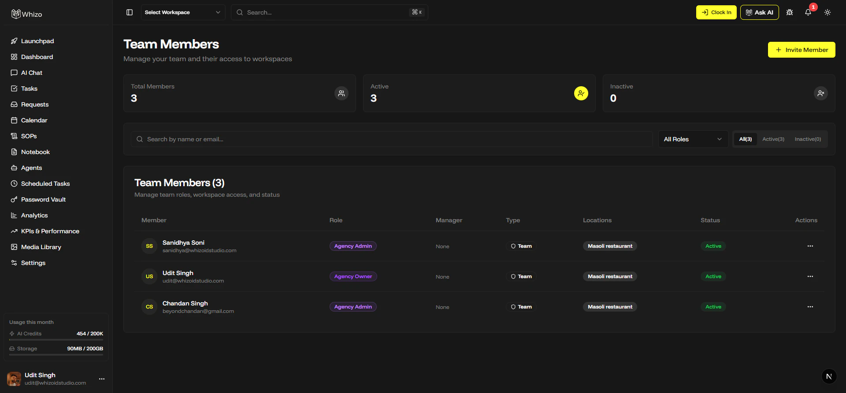Toggle light/dark theme sun icon
The width and height of the screenshot is (846, 393).
(x=827, y=12)
